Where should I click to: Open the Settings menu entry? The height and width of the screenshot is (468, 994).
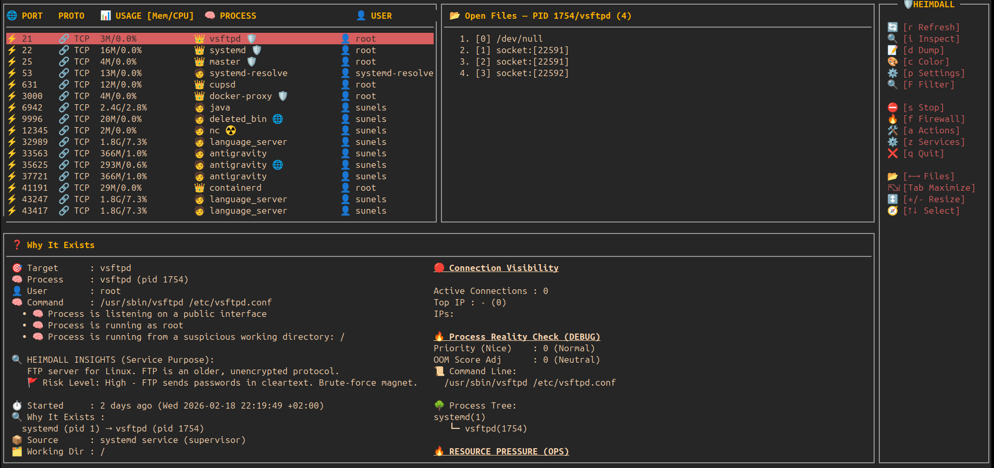(x=933, y=73)
